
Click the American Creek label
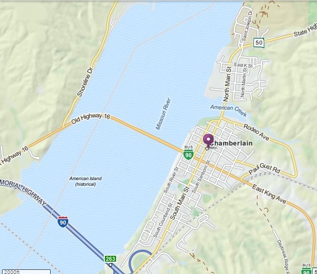pyautogui.click(x=229, y=110)
